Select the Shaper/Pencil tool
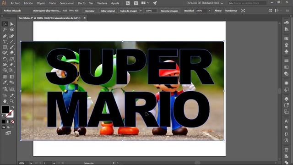This screenshot has height=165, width=293. coord(5,53)
